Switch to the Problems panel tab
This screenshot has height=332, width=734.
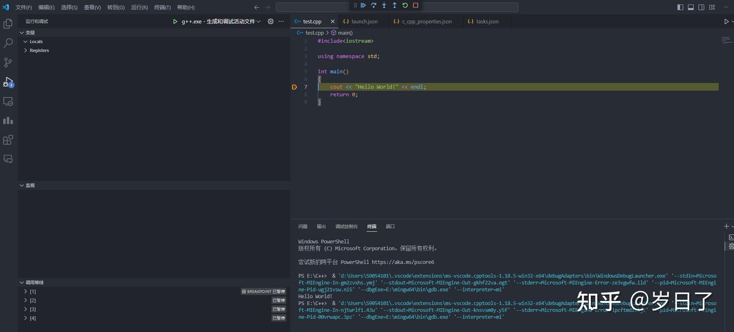pos(303,226)
